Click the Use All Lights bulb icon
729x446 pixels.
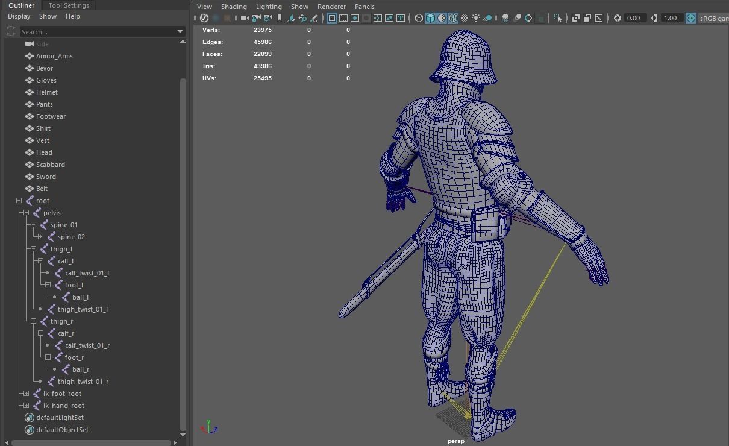476,18
